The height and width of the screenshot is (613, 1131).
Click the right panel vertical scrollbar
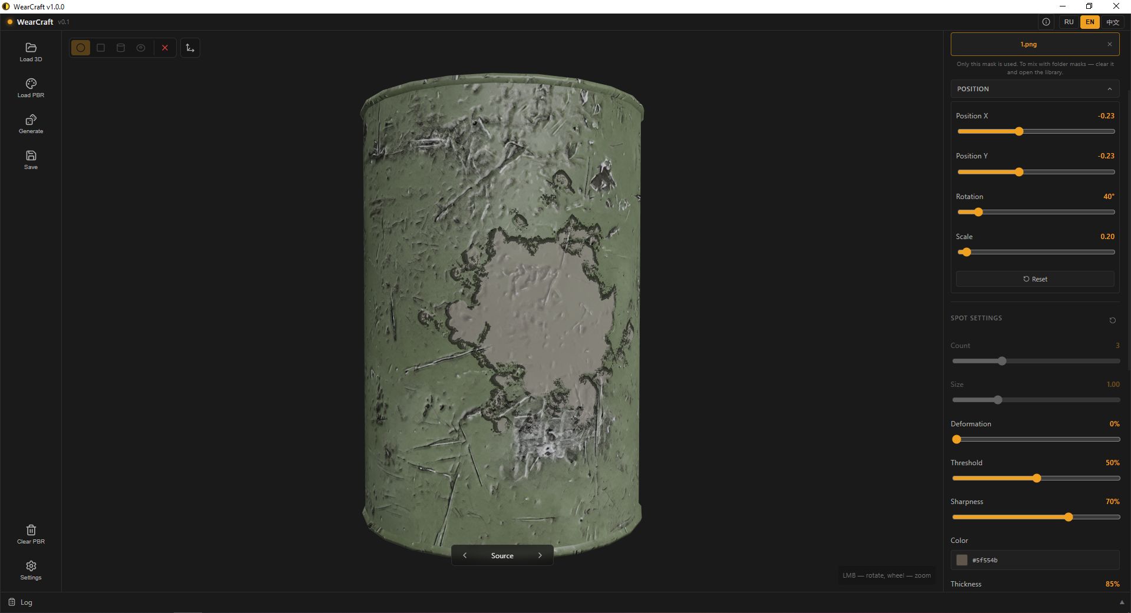pos(1129,230)
